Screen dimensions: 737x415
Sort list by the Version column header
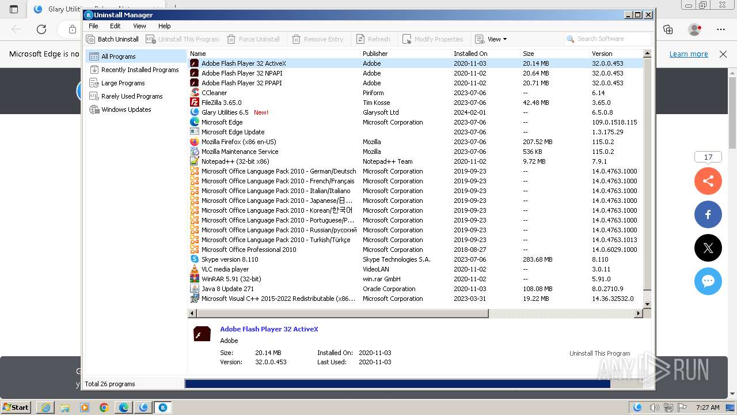(x=616, y=54)
